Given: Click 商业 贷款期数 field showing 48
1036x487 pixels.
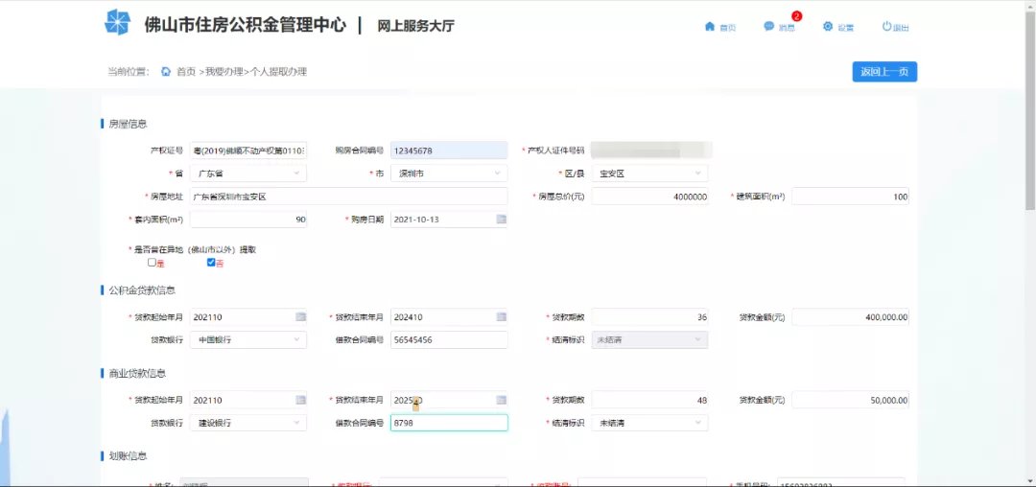Looking at the screenshot, I should click(649, 400).
